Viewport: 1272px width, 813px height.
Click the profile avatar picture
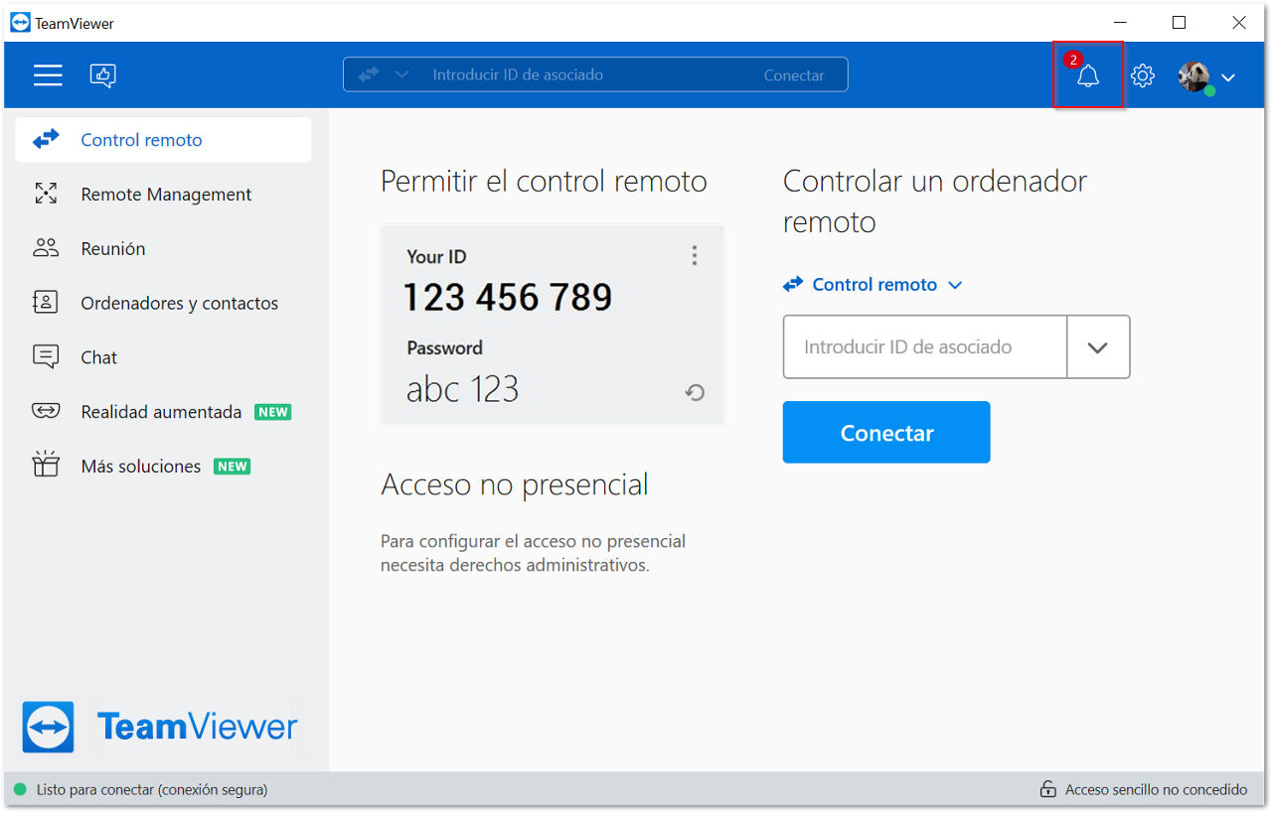point(1194,76)
